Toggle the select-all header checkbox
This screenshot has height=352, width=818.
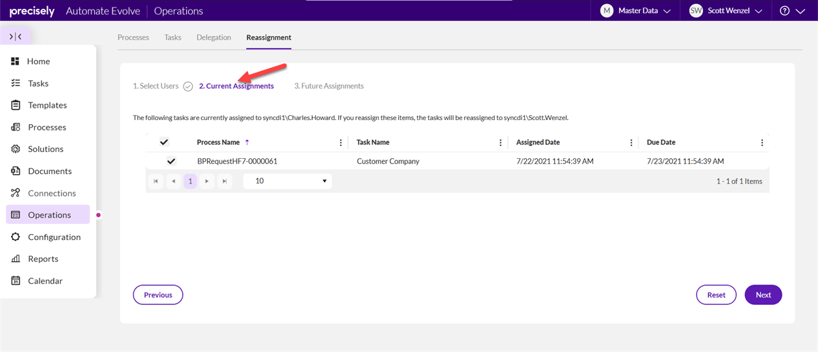pos(164,143)
